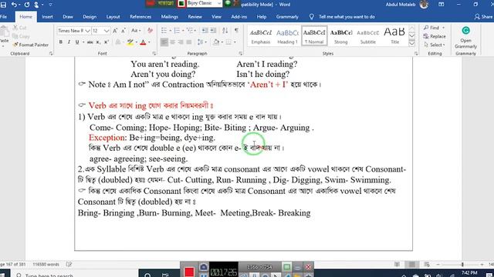Apply the Subtitle style
The image size is (494, 277).
[367, 36]
